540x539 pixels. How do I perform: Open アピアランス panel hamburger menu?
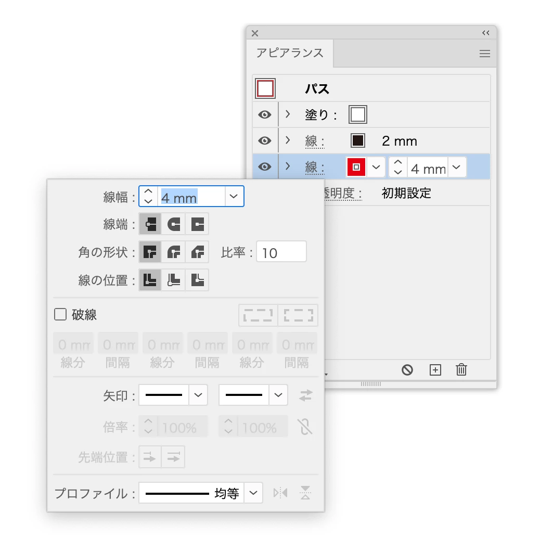coord(484,54)
